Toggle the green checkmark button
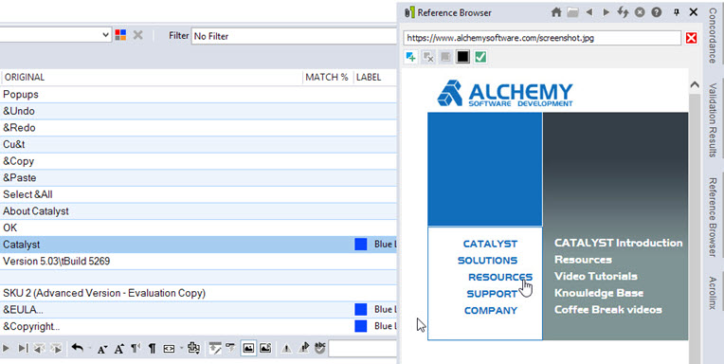Image resolution: width=724 pixels, height=364 pixels. point(480,57)
